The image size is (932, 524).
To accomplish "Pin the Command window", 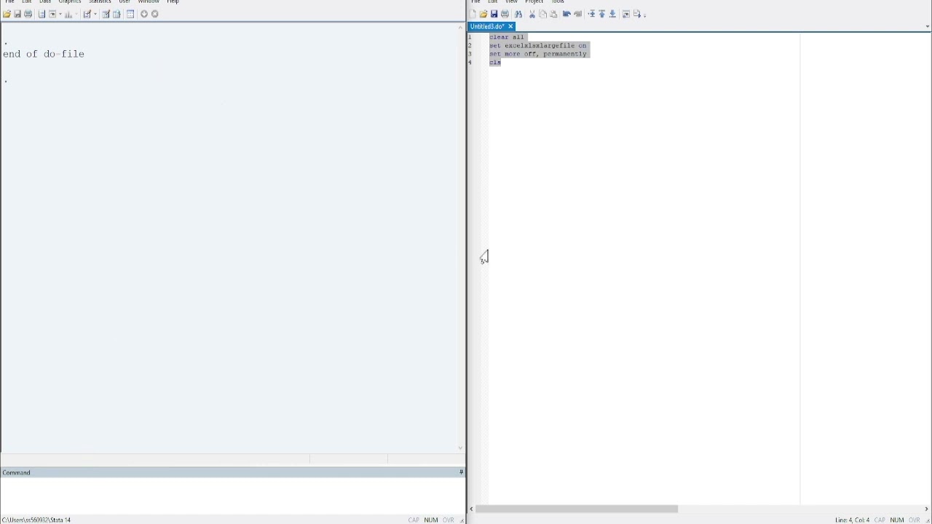I will 461,472.
